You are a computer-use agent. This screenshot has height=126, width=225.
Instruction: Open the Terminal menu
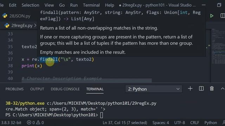click(91, 5)
